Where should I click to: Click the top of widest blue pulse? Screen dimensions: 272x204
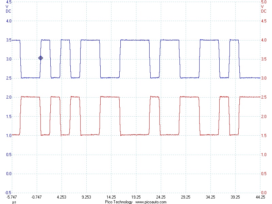(135, 40)
